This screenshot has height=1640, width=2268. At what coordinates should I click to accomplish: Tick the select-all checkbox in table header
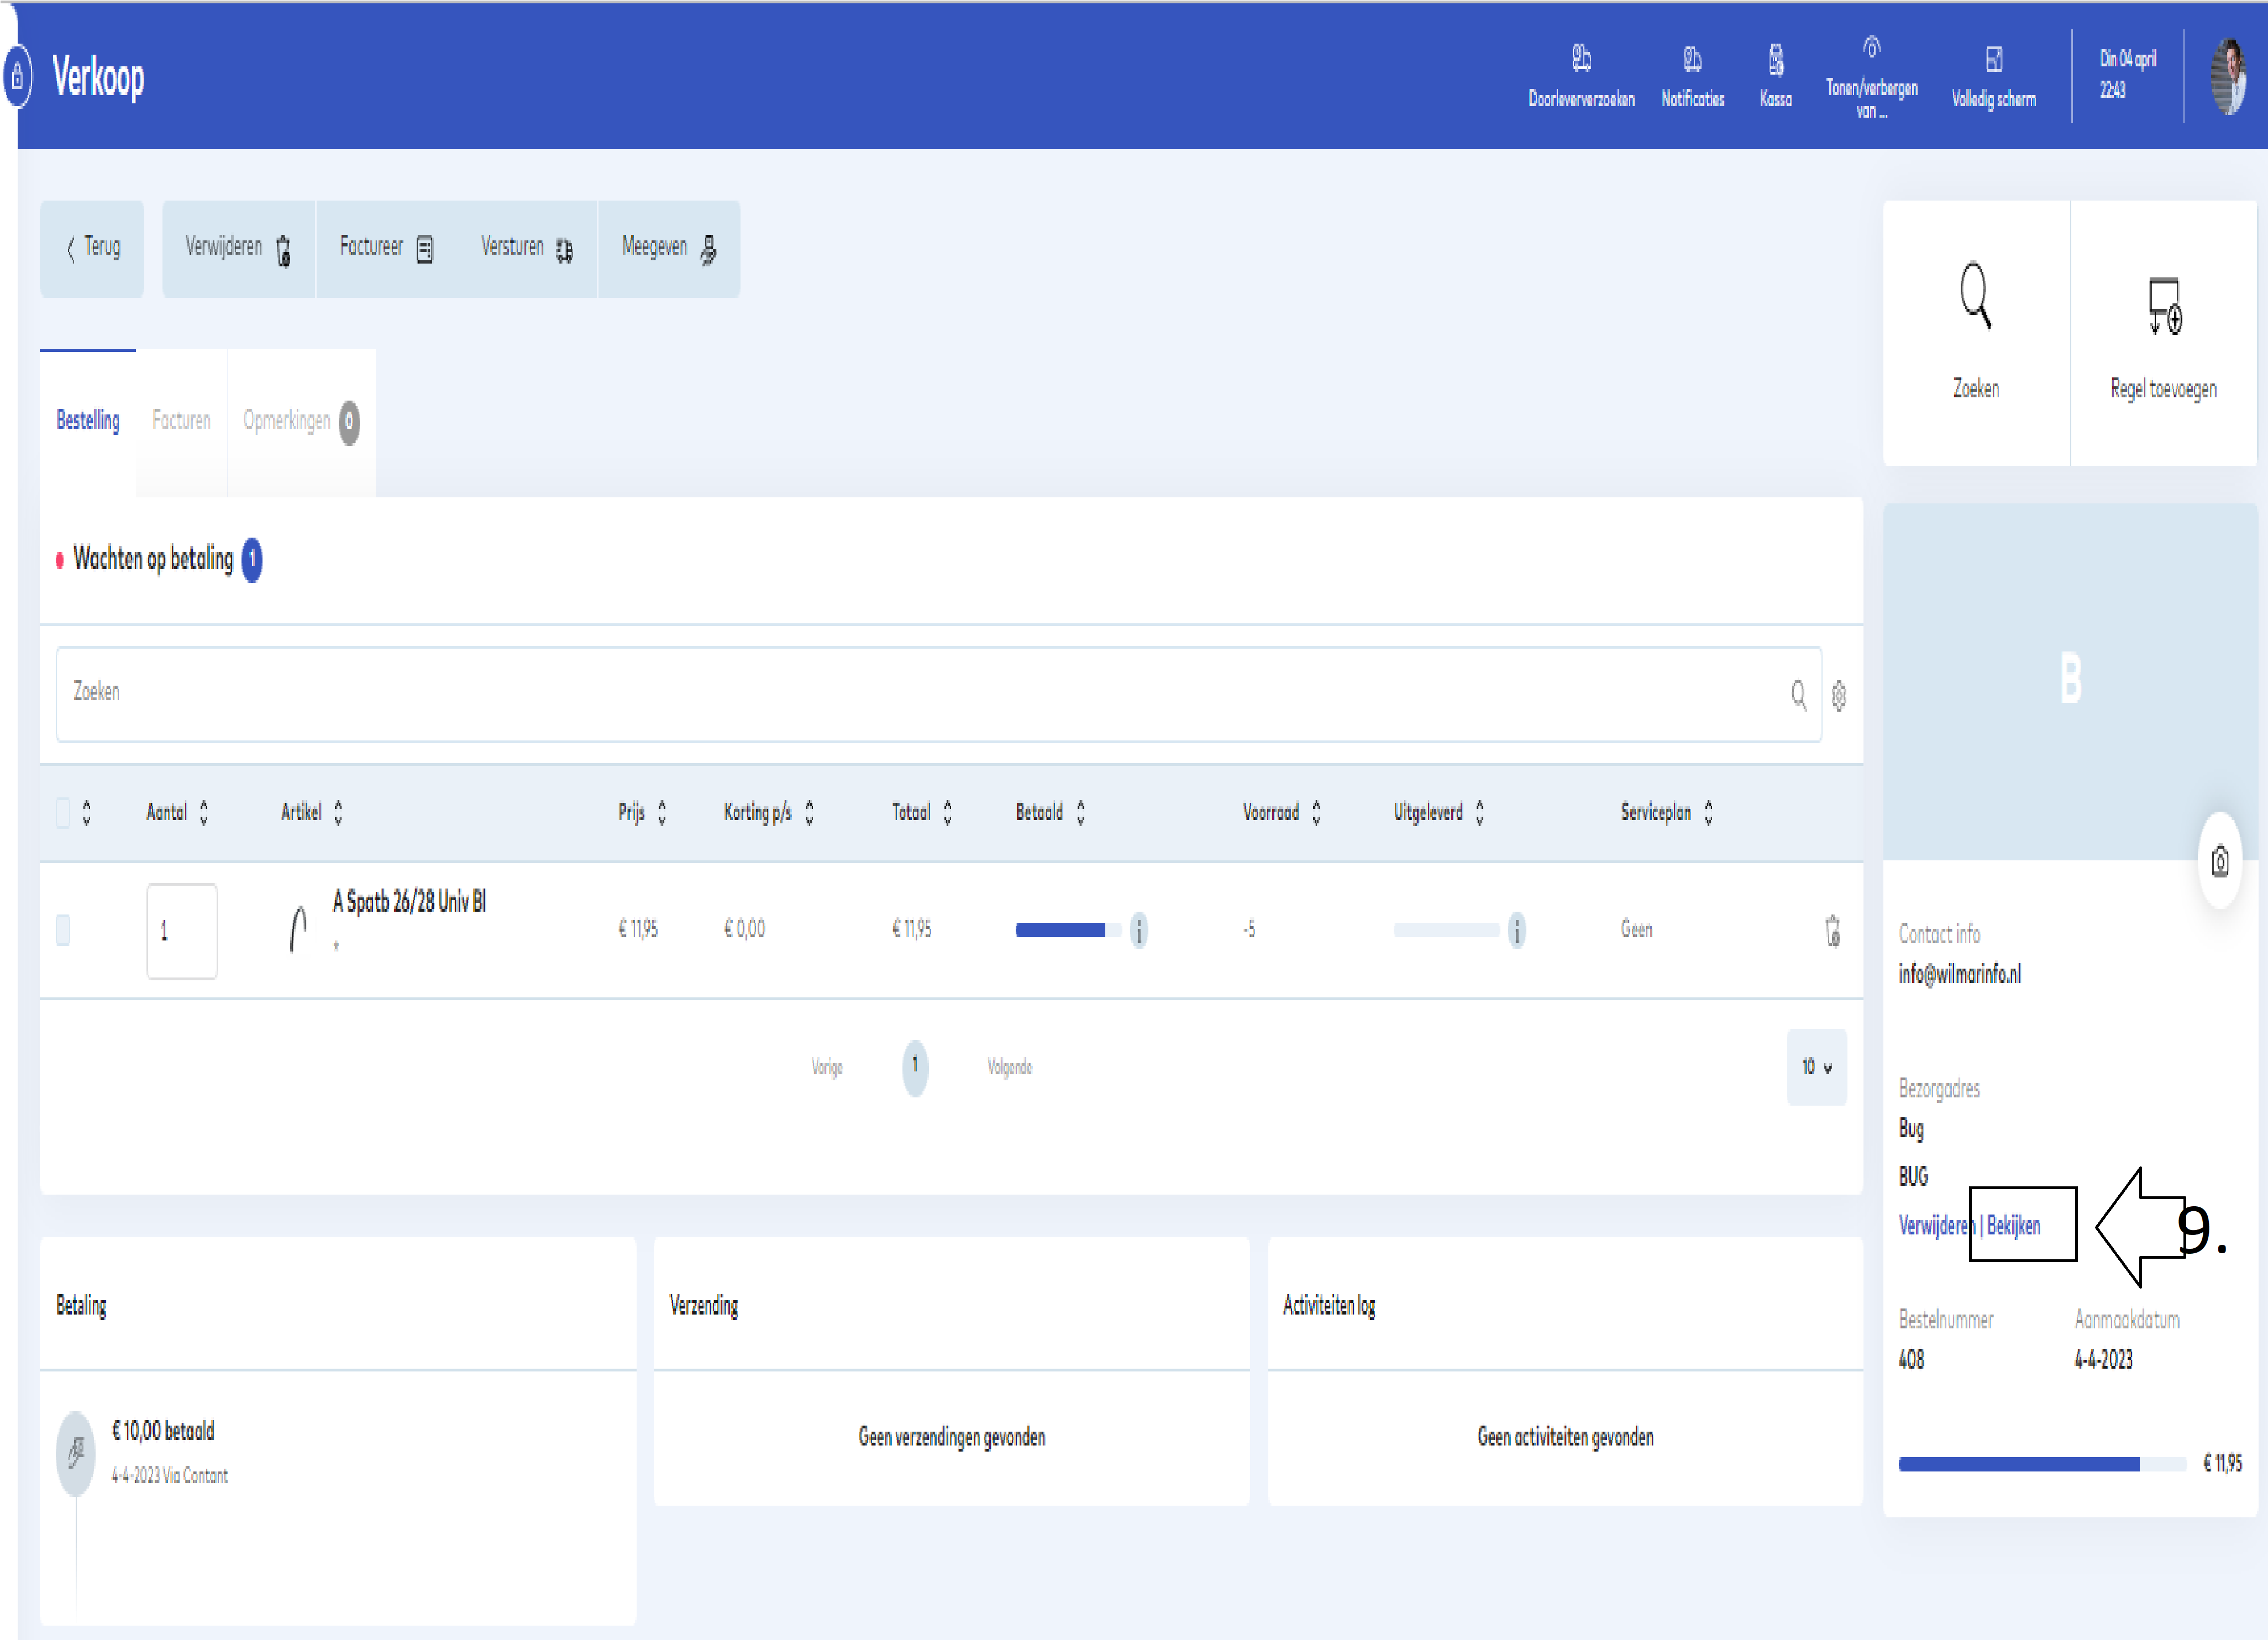63,813
